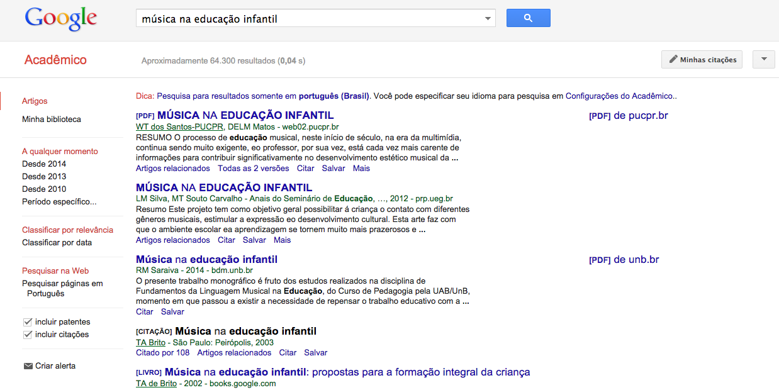Open RM Saraiva result title
Image resolution: width=779 pixels, height=390 pixels.
[206, 259]
